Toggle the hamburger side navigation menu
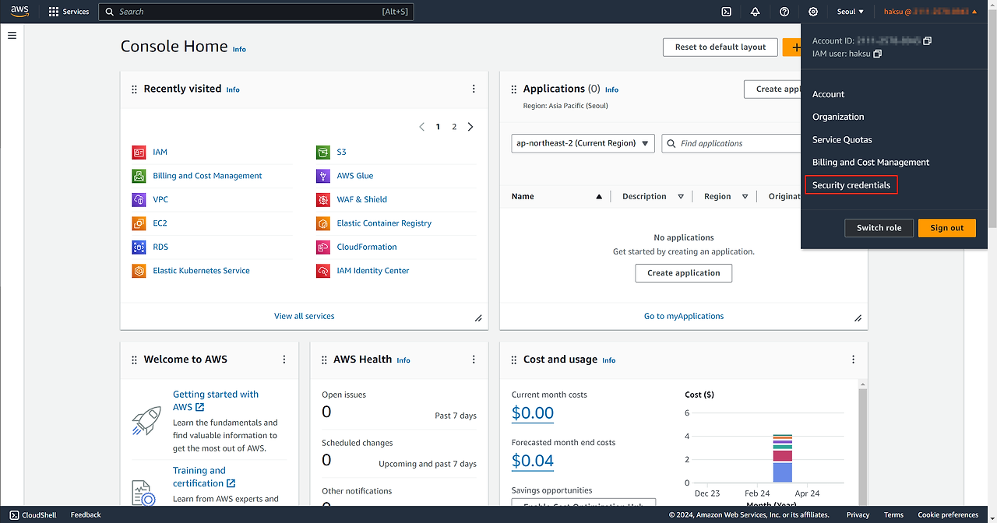The width and height of the screenshot is (997, 523). tap(12, 36)
